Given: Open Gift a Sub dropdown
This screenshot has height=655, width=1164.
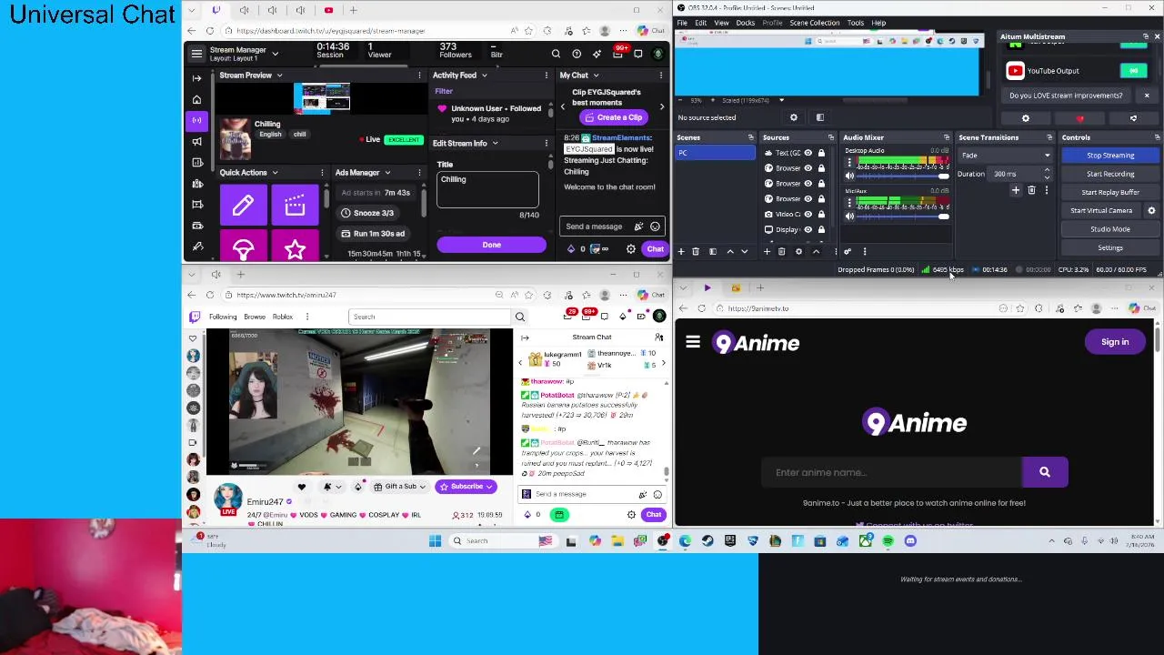Looking at the screenshot, I should [422, 487].
